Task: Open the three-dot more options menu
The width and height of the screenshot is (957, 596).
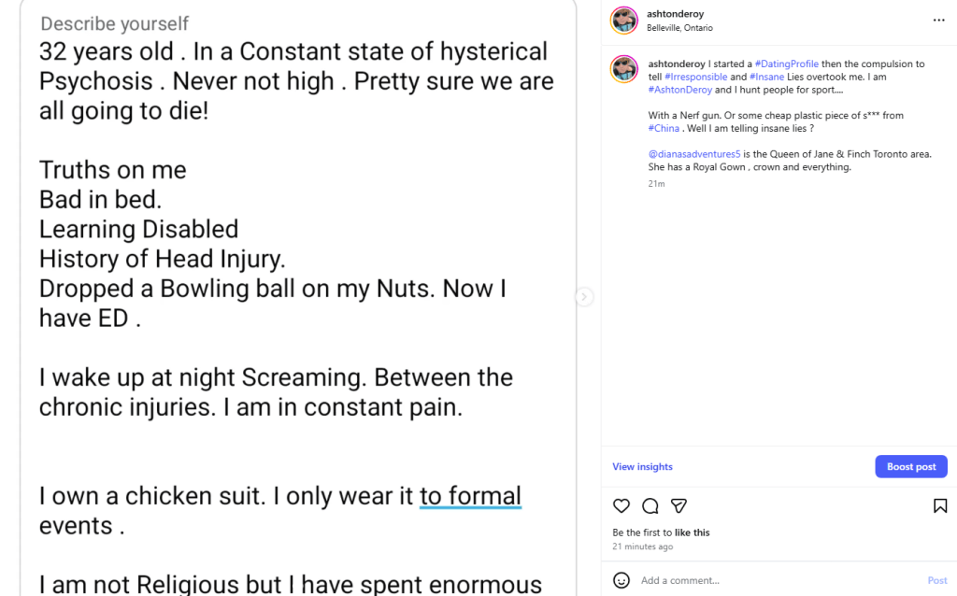Action: (x=938, y=20)
